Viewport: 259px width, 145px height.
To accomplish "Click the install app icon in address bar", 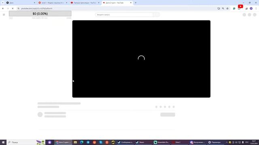I will 219,8.
